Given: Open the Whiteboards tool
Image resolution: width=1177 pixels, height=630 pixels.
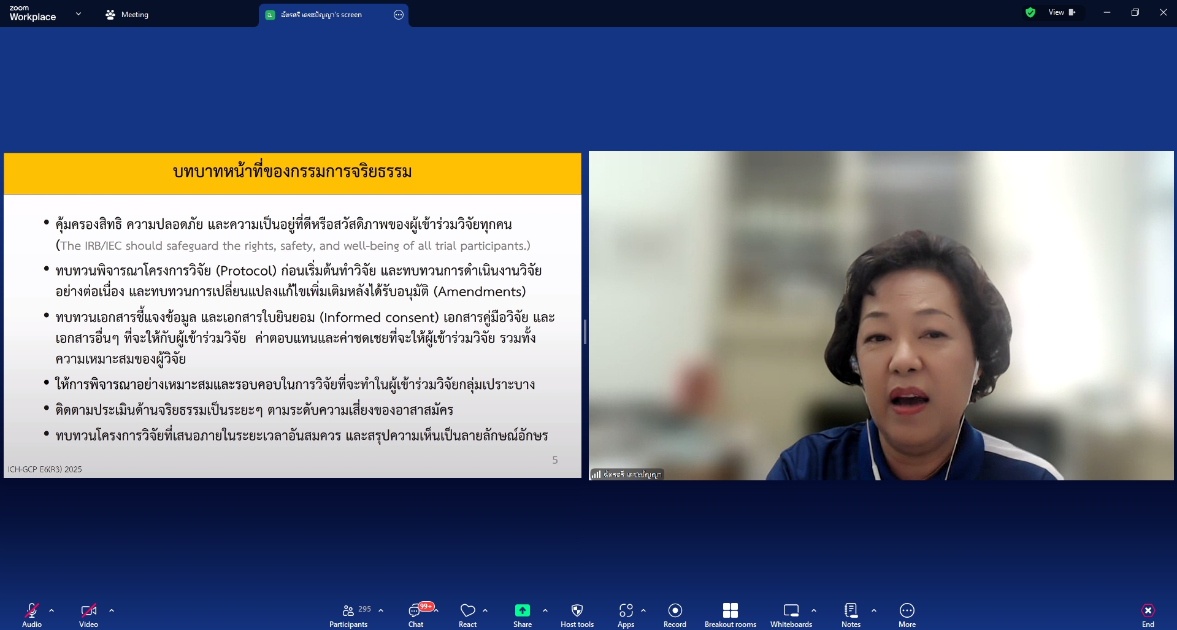Looking at the screenshot, I should [x=791, y=614].
